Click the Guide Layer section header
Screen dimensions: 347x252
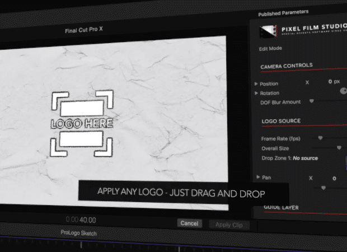click(281, 208)
